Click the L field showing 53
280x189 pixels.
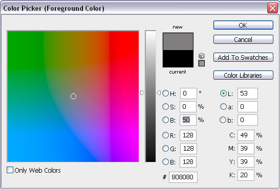coord(248,93)
